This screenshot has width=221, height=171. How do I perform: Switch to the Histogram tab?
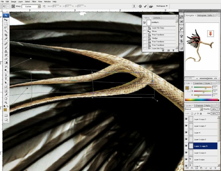click(x=202, y=15)
